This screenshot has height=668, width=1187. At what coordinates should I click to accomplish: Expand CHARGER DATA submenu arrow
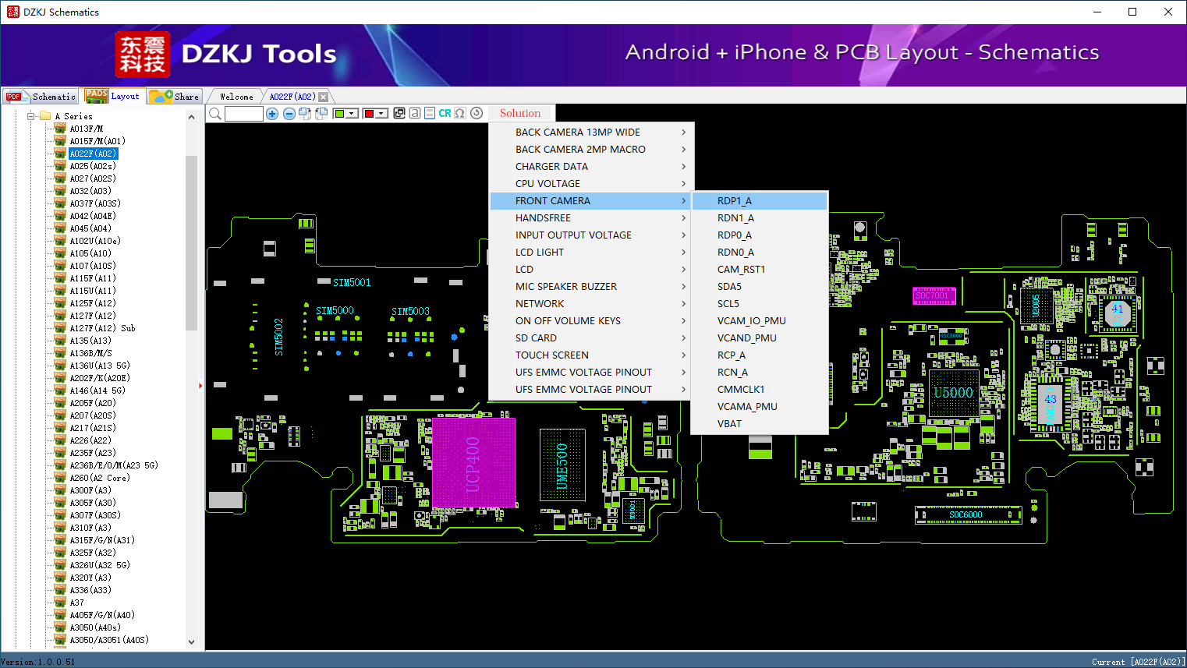(x=684, y=167)
